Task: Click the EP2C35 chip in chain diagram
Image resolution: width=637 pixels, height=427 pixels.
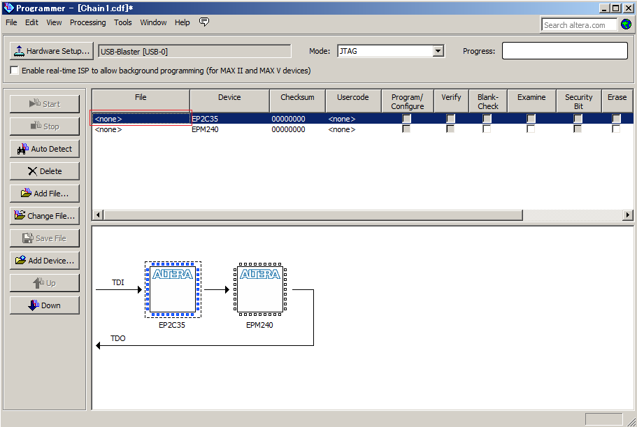Action: [173, 289]
